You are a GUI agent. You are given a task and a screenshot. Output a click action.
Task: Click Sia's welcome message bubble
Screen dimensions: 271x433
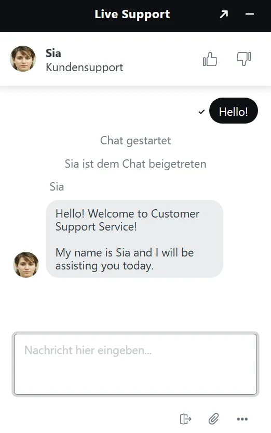coord(134,239)
